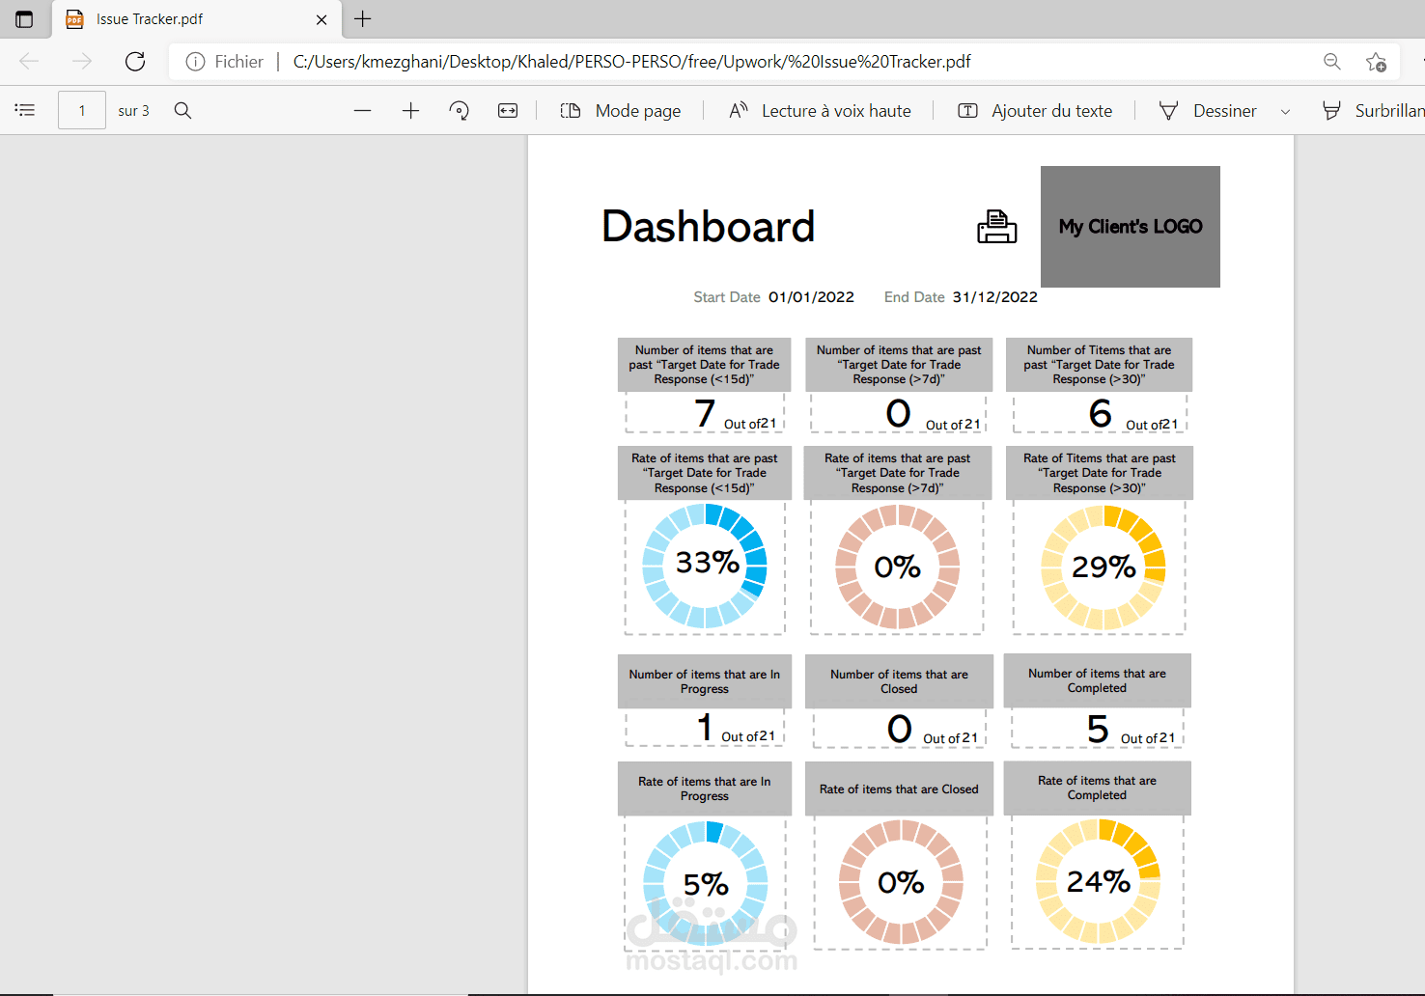Image resolution: width=1425 pixels, height=996 pixels.
Task: Go back to the previous page
Action: (29, 62)
